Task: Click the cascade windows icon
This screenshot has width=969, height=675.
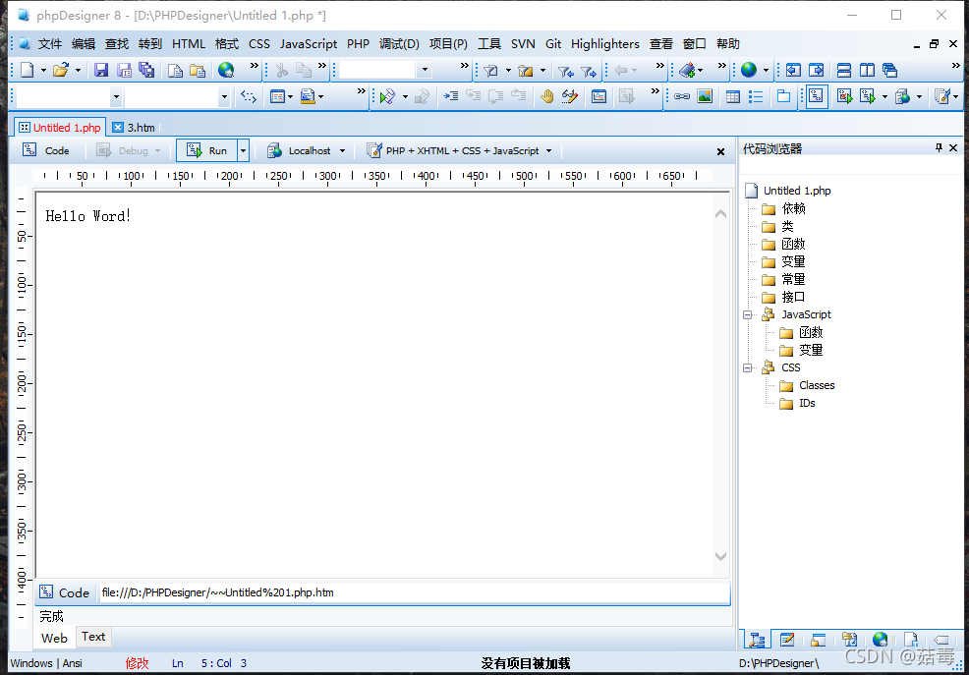Action: [x=890, y=70]
